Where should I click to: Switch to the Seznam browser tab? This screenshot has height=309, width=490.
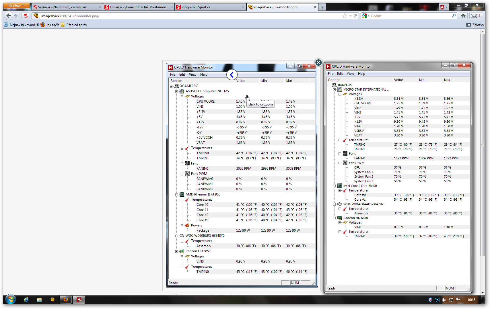click(x=67, y=7)
